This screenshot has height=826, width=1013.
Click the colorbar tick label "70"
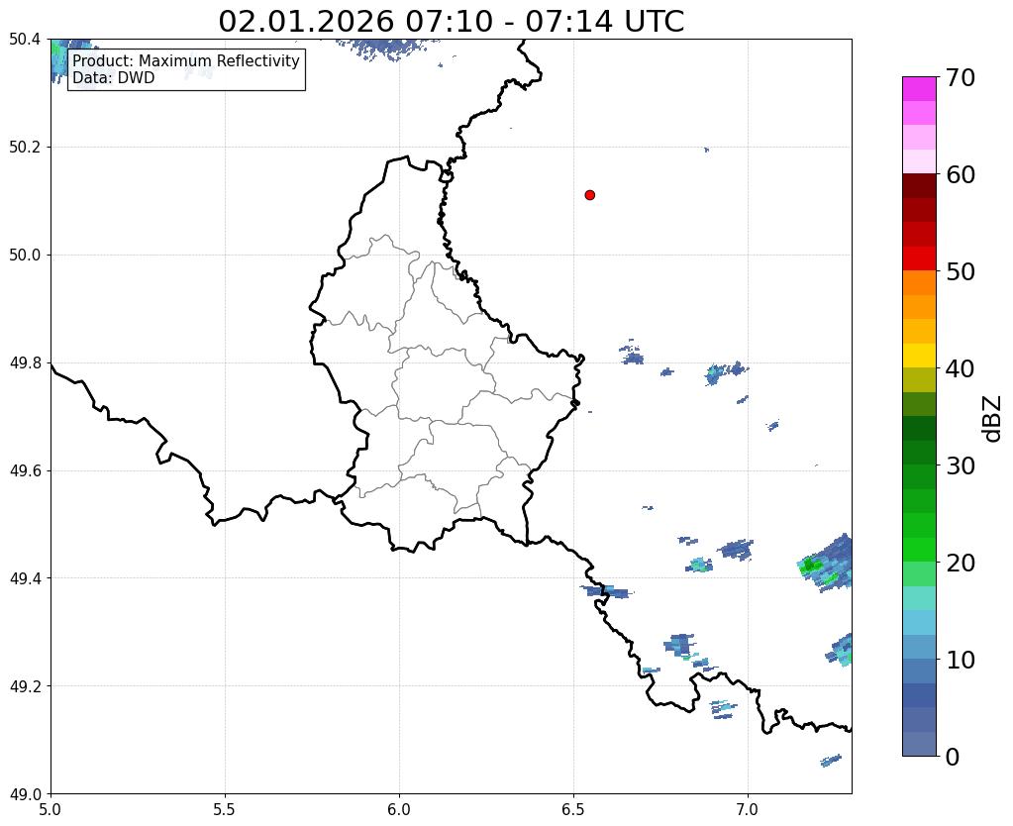tap(961, 78)
